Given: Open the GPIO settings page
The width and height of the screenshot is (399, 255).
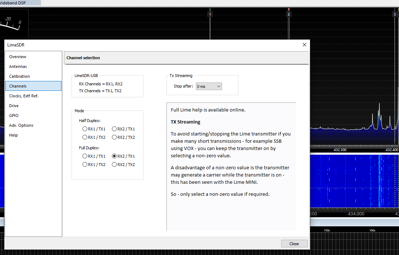Looking at the screenshot, I should pos(14,116).
